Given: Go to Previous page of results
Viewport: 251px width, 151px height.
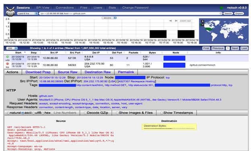Looking at the screenshot, I should (218, 48).
